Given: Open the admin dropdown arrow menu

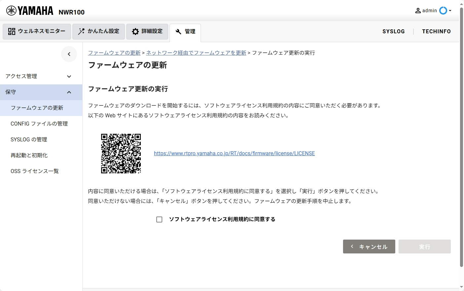Looking at the screenshot, I should (x=450, y=11).
